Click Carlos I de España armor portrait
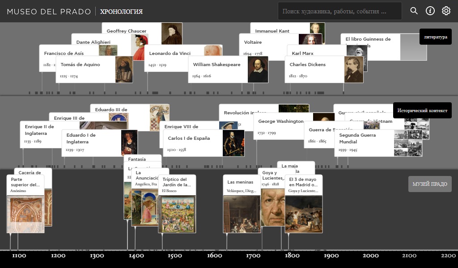The width and height of the screenshot is (458, 268). click(233, 143)
